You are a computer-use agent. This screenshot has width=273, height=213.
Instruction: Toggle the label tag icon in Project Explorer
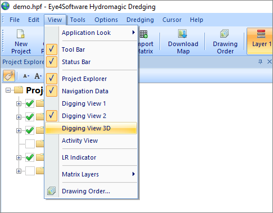point(9,76)
